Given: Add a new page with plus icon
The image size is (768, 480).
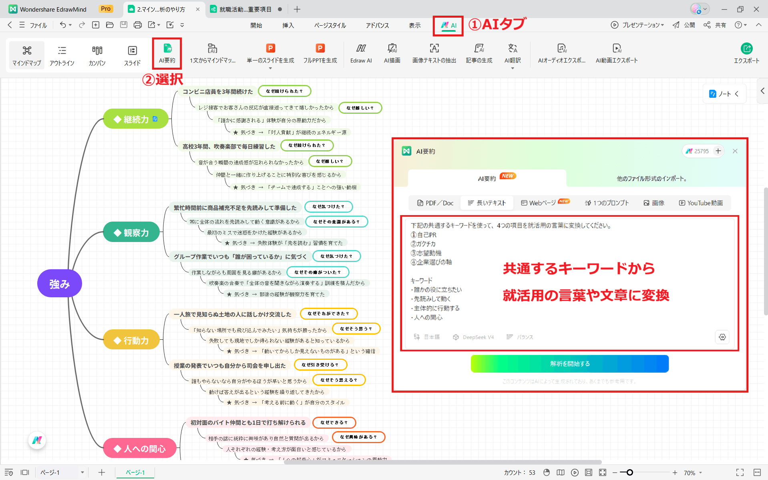Looking at the screenshot, I should click(x=102, y=472).
